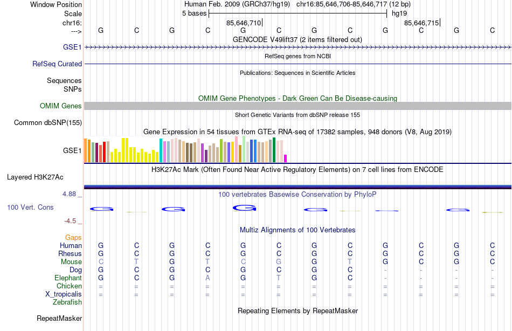Select the Chicken alignment row label

pyautogui.click(x=69, y=286)
